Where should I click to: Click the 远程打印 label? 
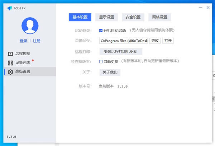click(83, 52)
